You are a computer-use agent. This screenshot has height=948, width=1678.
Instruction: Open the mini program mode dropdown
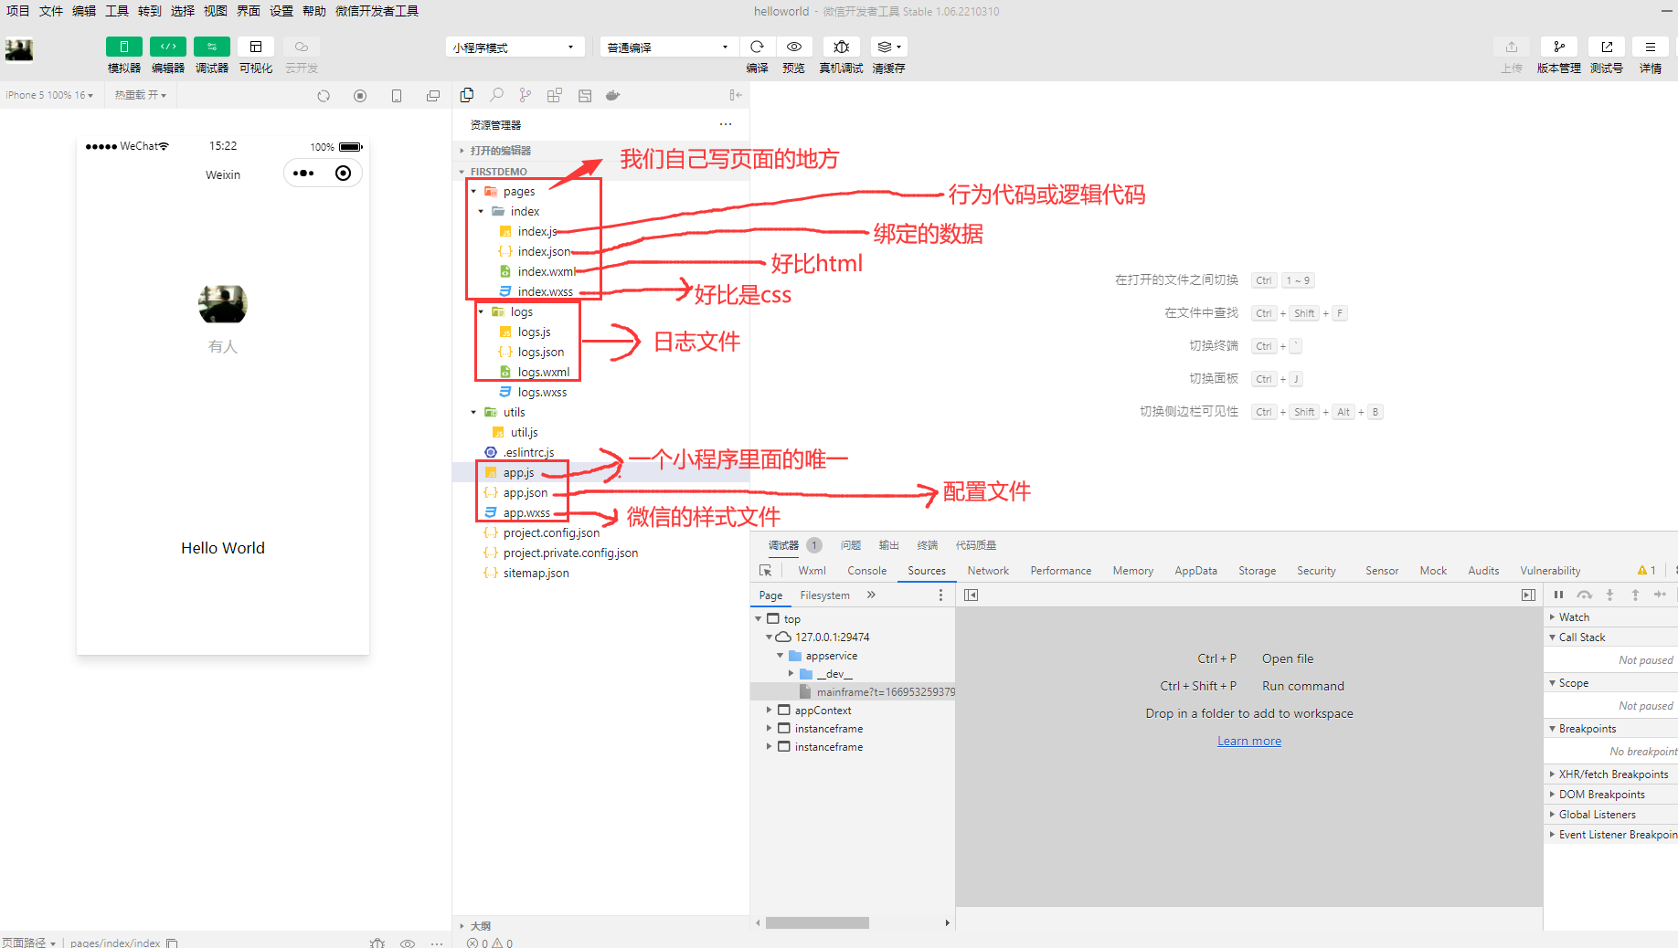[515, 47]
